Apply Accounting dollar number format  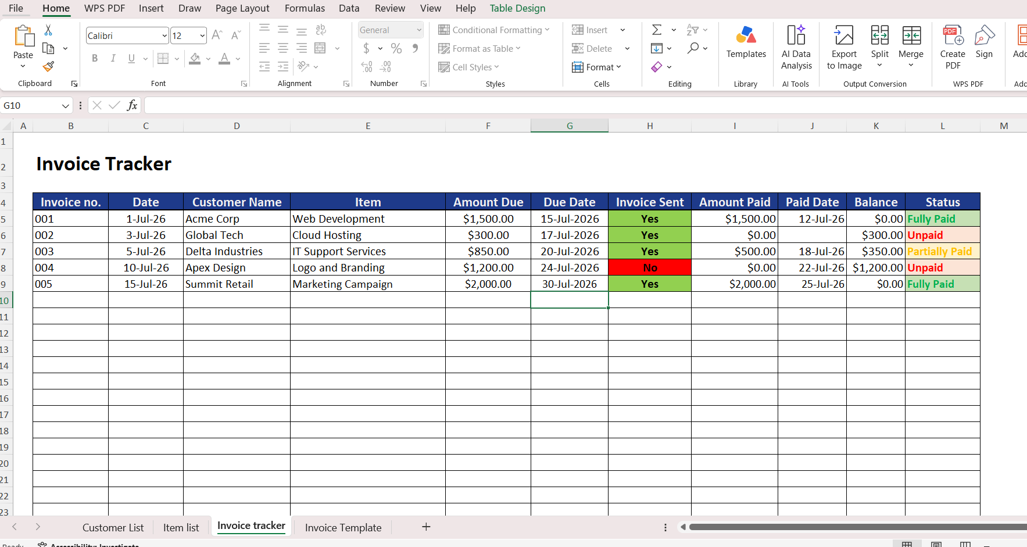pos(366,48)
